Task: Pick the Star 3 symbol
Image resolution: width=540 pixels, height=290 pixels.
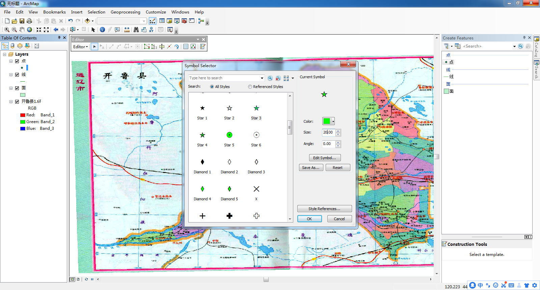Action: click(256, 112)
